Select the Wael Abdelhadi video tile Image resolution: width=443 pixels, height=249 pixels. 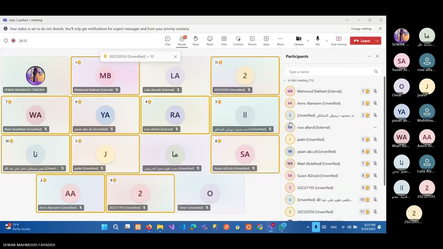pos(35,115)
